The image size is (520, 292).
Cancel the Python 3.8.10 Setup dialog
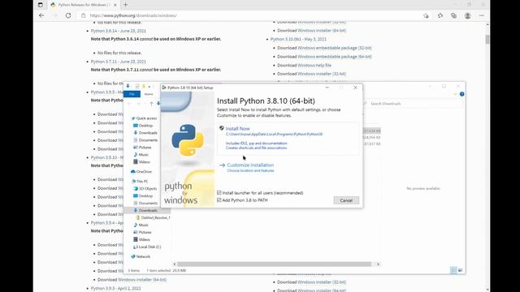(x=346, y=200)
